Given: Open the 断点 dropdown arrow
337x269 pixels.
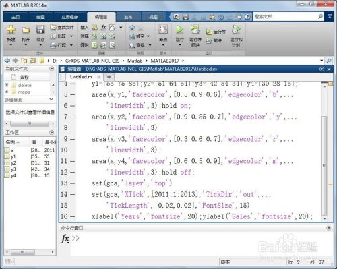Looking at the screenshot, I should pos(163,45).
